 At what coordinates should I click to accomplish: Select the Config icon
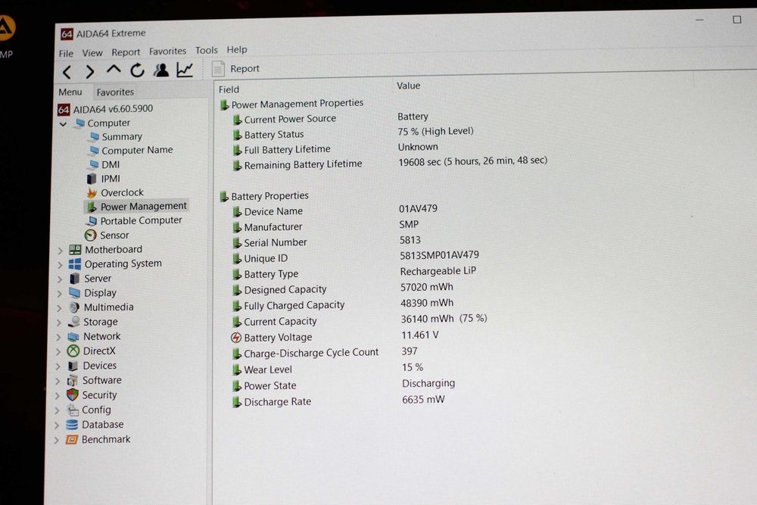pos(73,410)
